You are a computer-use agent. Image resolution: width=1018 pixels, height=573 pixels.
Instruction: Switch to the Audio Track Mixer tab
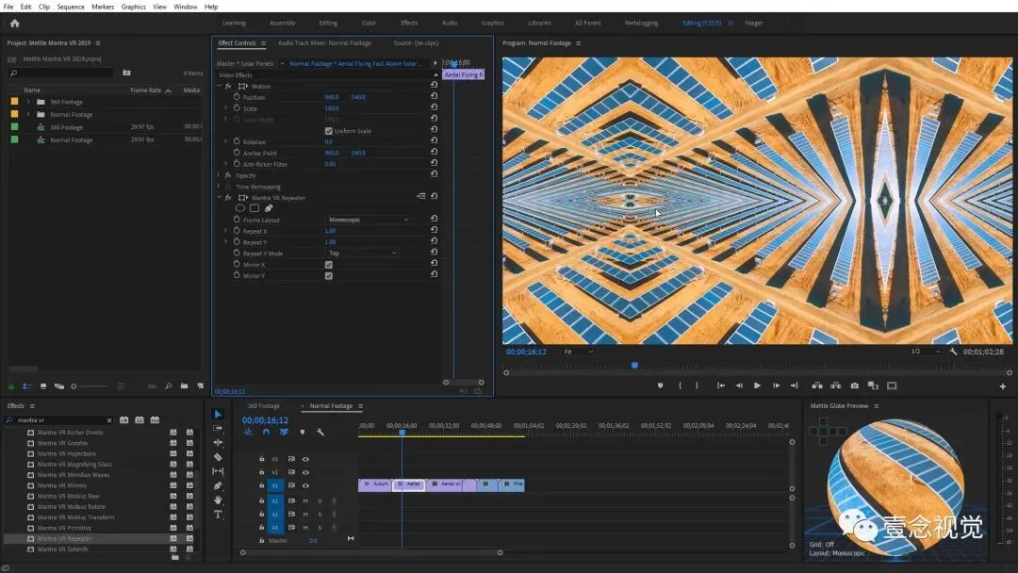[x=324, y=42]
